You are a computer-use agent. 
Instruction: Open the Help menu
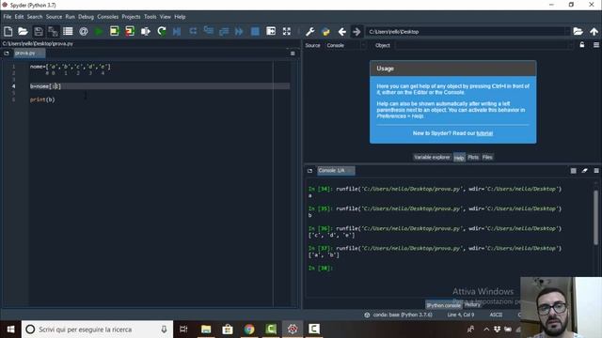[180, 17]
